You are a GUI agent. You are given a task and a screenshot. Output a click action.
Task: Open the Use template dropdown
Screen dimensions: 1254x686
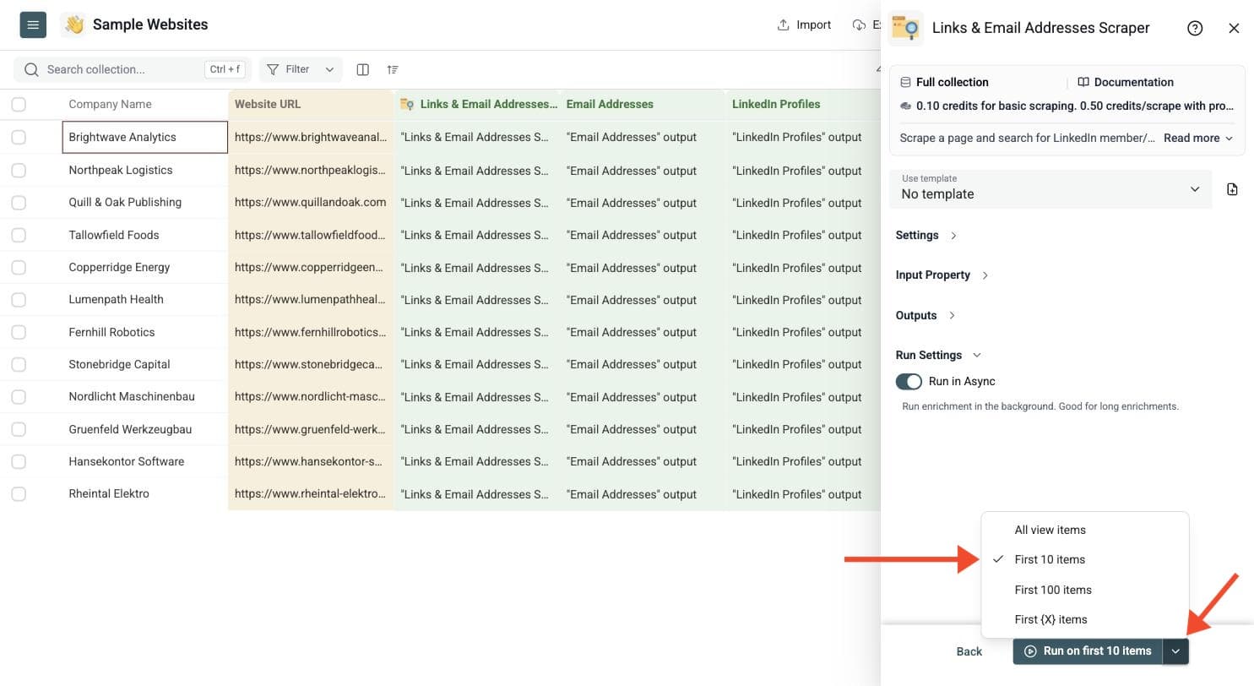tap(1050, 188)
